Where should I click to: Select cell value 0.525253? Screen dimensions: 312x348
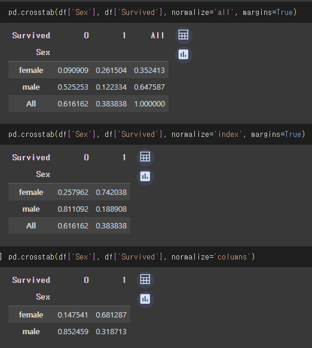73,87
